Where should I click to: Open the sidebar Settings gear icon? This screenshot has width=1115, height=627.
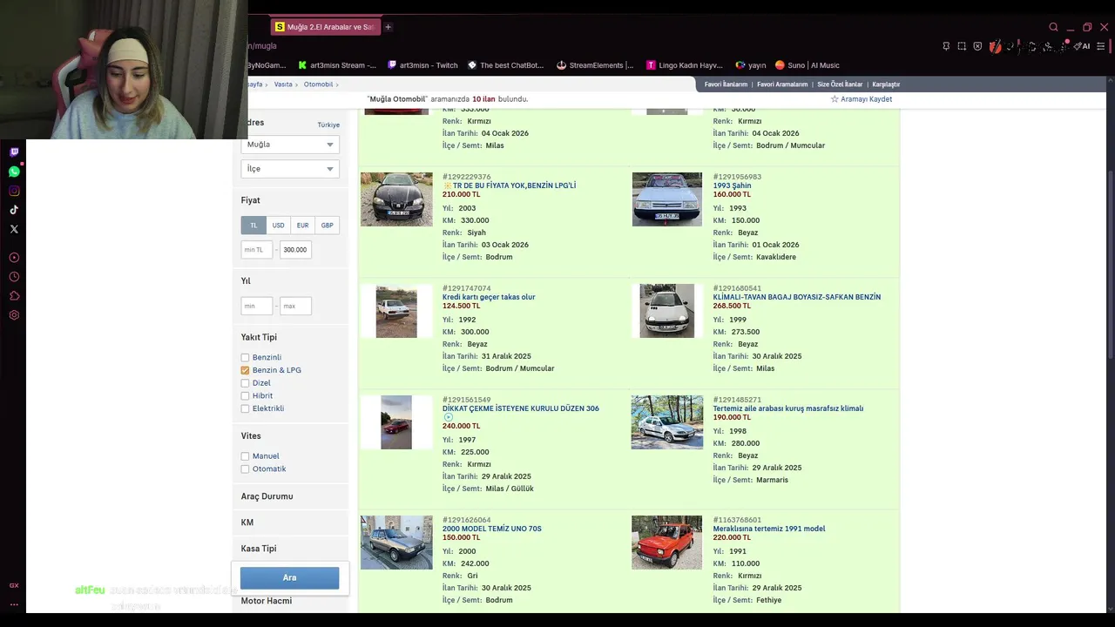(x=14, y=315)
